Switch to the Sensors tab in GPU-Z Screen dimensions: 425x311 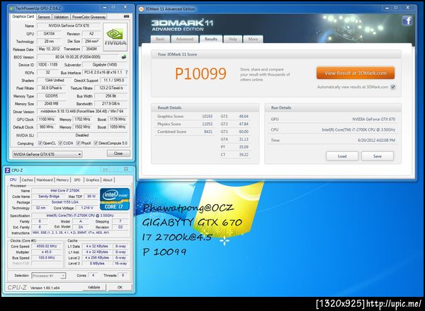pyautogui.click(x=44, y=17)
